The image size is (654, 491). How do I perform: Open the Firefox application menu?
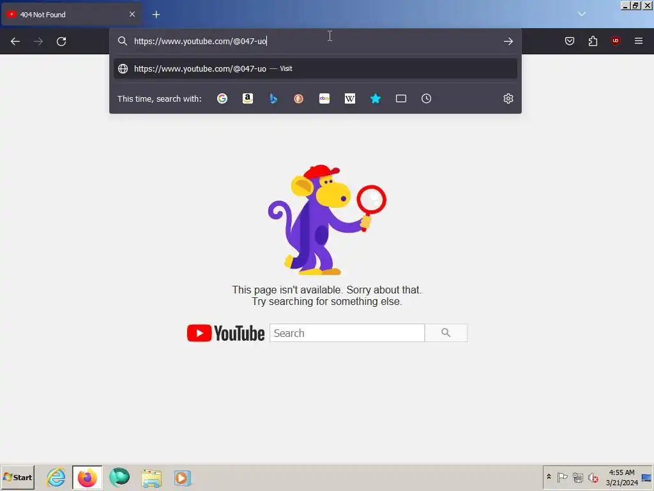point(639,41)
